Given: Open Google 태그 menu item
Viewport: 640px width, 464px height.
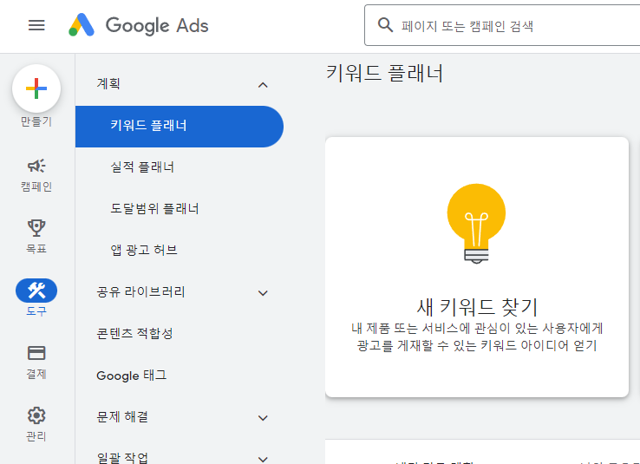Looking at the screenshot, I should click(132, 376).
